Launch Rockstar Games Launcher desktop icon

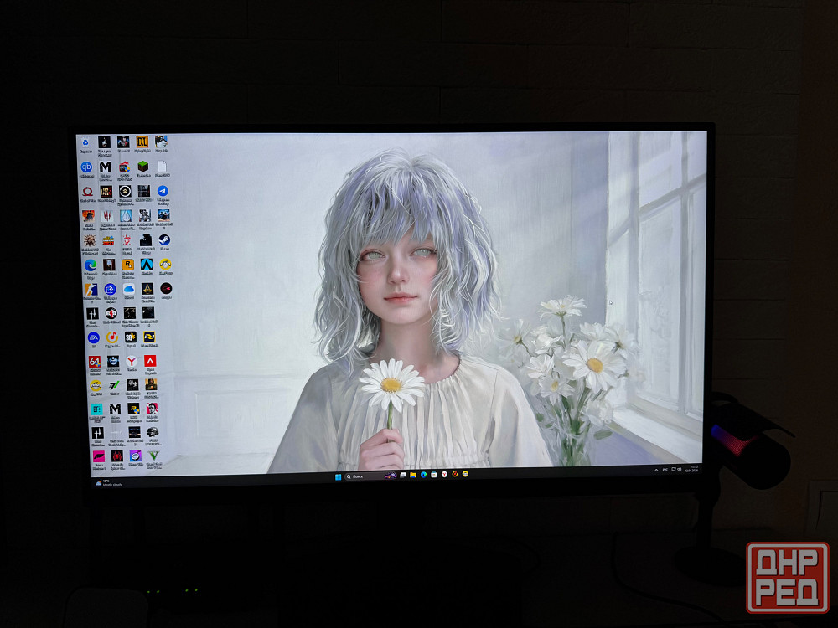click(x=127, y=265)
